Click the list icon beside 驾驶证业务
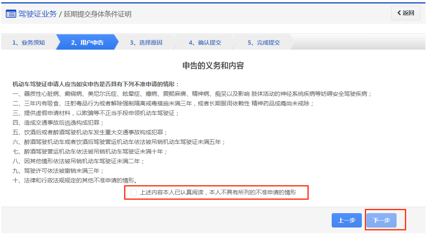This screenshot has width=427, height=234. pyautogui.click(x=11, y=14)
